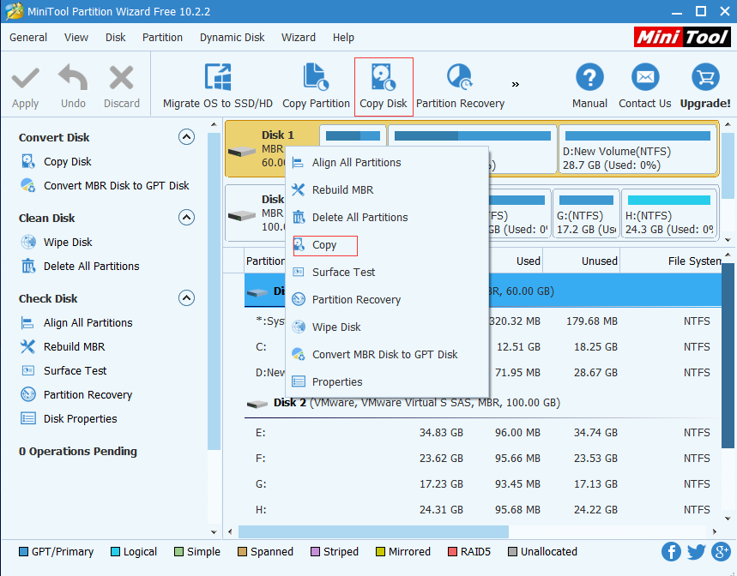Select the E: partition row
Screen dimensions: 737x576
tap(483, 432)
